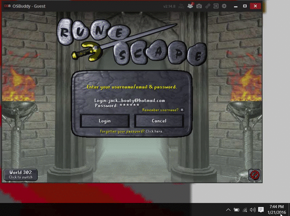This screenshot has height=216, width=290.
Task: Click the Go Pro badge
Action: (181, 6)
